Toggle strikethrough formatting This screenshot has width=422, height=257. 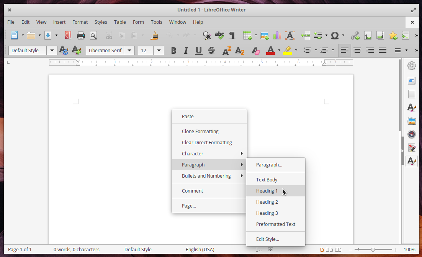pyautogui.click(x=211, y=50)
